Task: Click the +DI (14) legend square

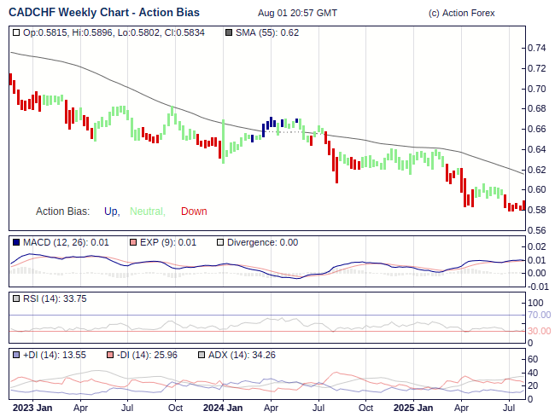Action: click(x=17, y=354)
